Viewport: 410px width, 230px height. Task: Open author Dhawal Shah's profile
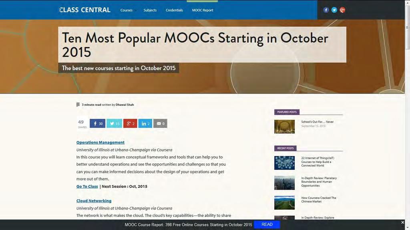click(x=125, y=105)
